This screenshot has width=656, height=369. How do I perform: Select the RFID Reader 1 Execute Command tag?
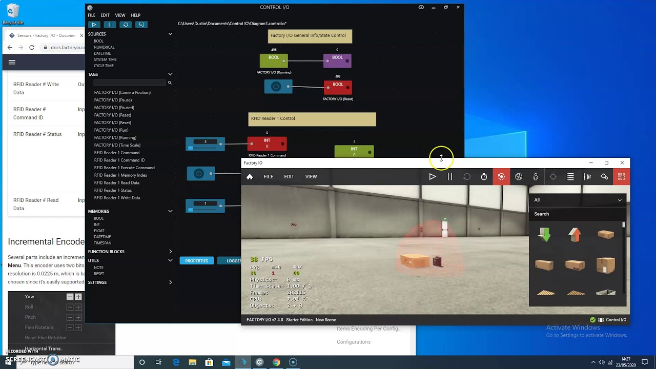pyautogui.click(x=125, y=168)
